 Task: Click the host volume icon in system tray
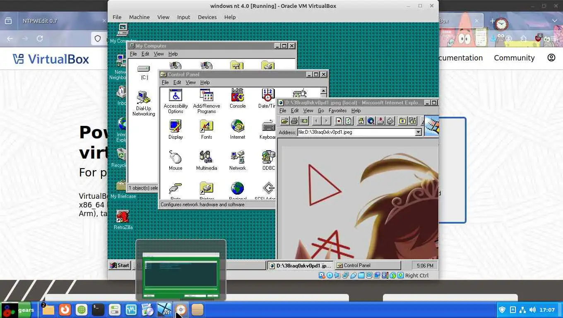532,310
